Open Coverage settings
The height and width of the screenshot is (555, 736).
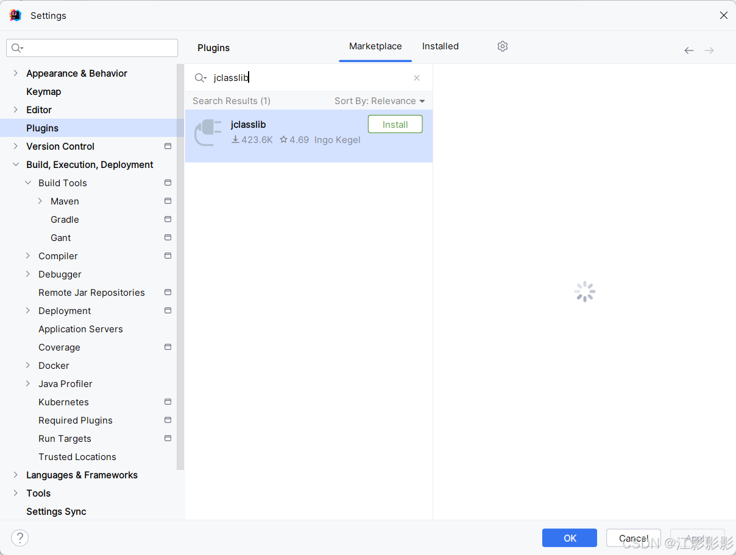click(59, 347)
